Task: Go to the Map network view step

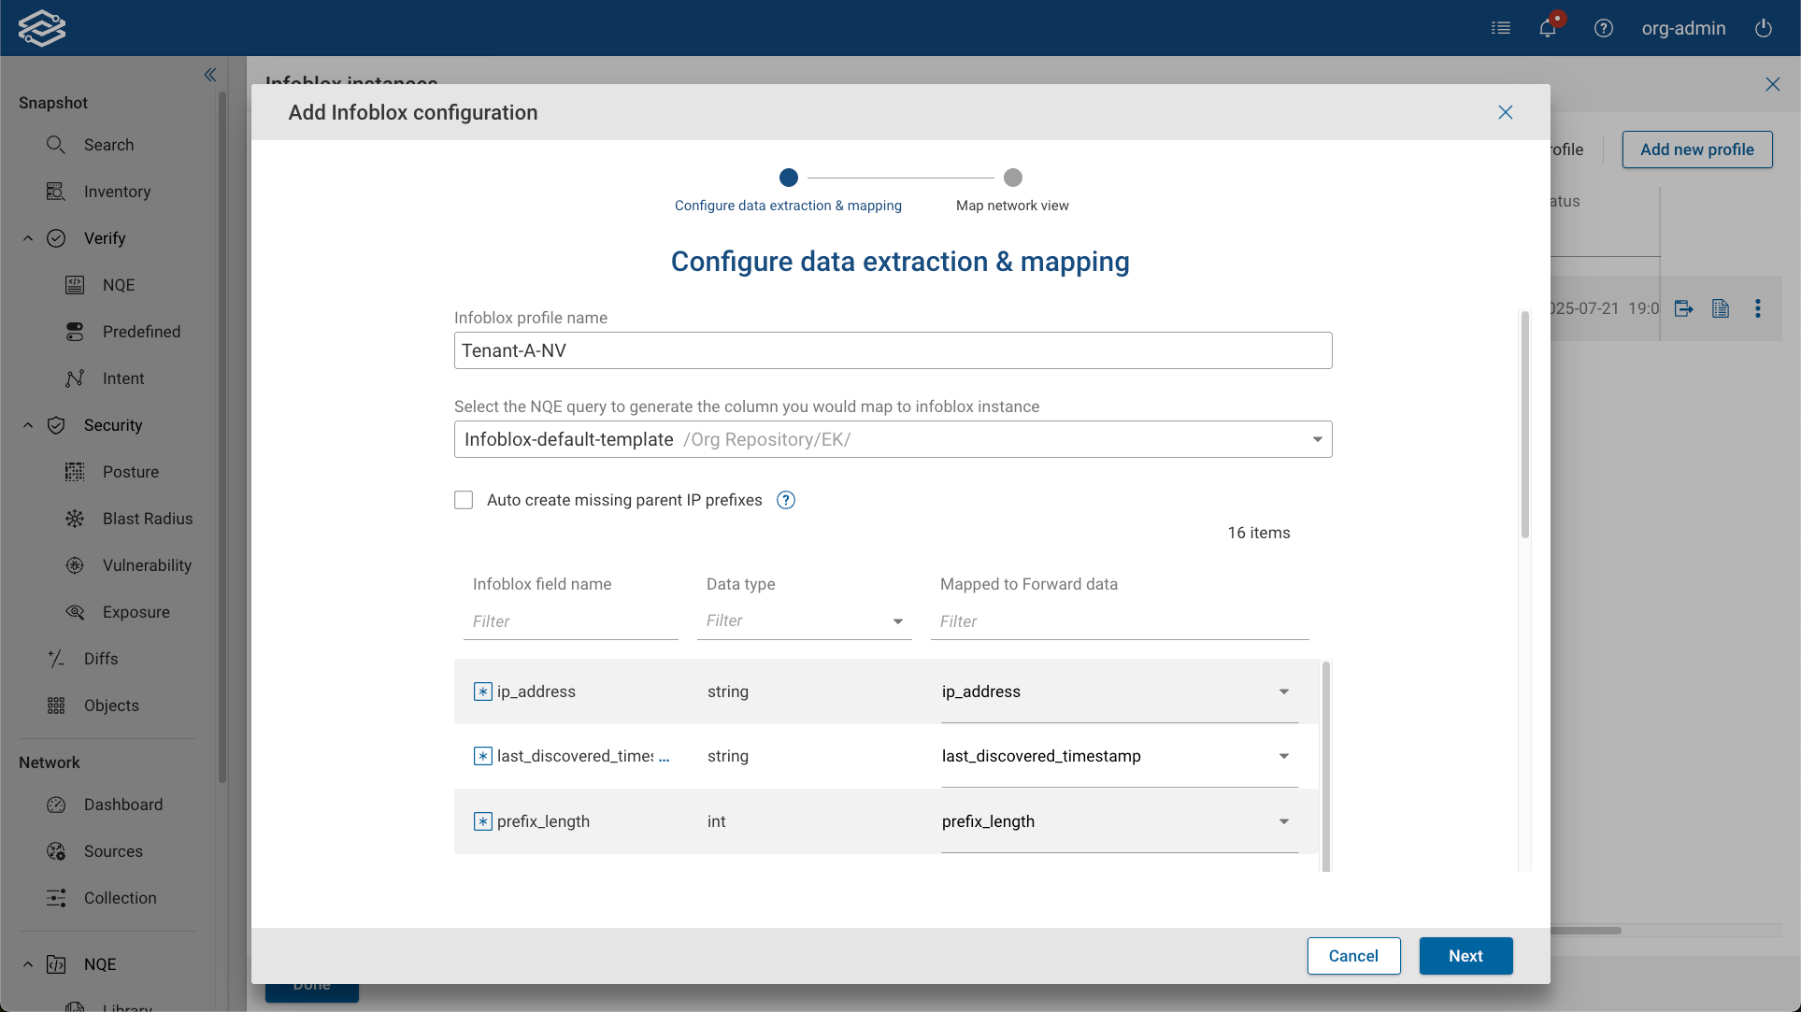Action: click(1012, 178)
